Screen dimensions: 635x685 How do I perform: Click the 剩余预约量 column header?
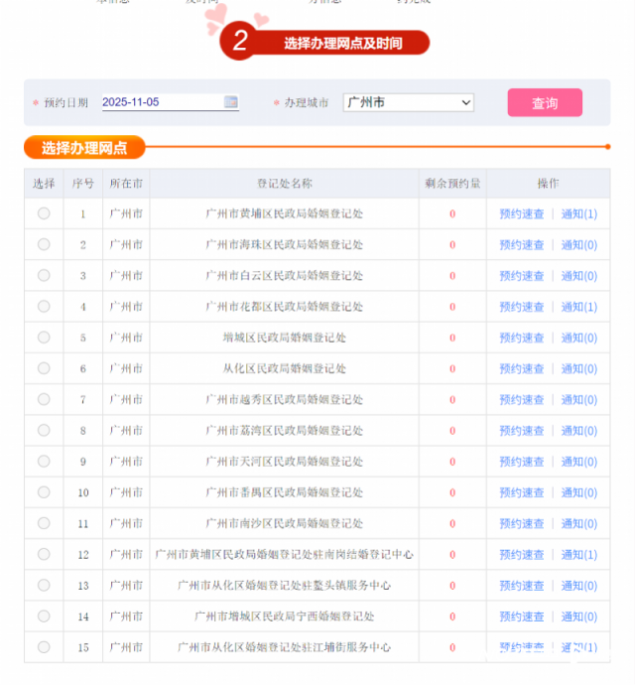coord(452,184)
